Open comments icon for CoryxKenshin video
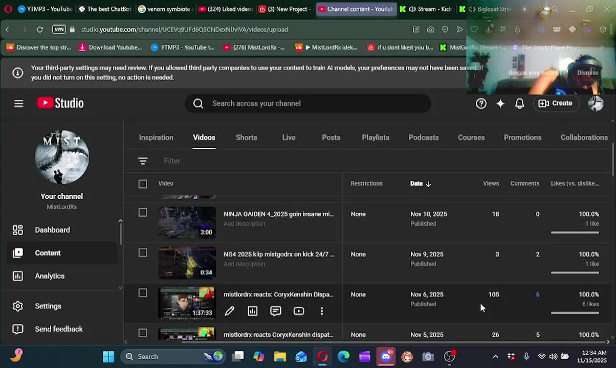Viewport: 616px width, 368px height. [275, 311]
